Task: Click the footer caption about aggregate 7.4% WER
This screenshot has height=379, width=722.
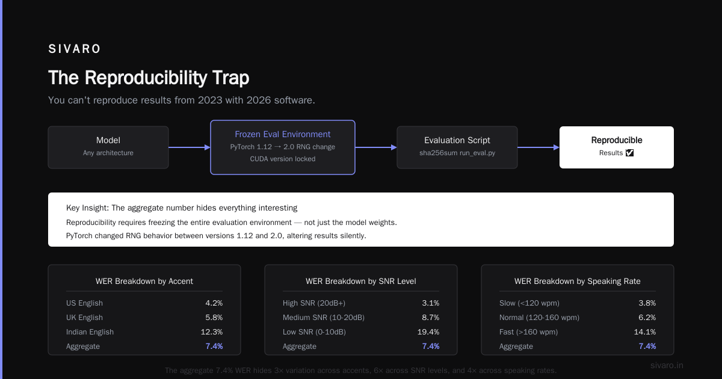Action: tap(361, 371)
